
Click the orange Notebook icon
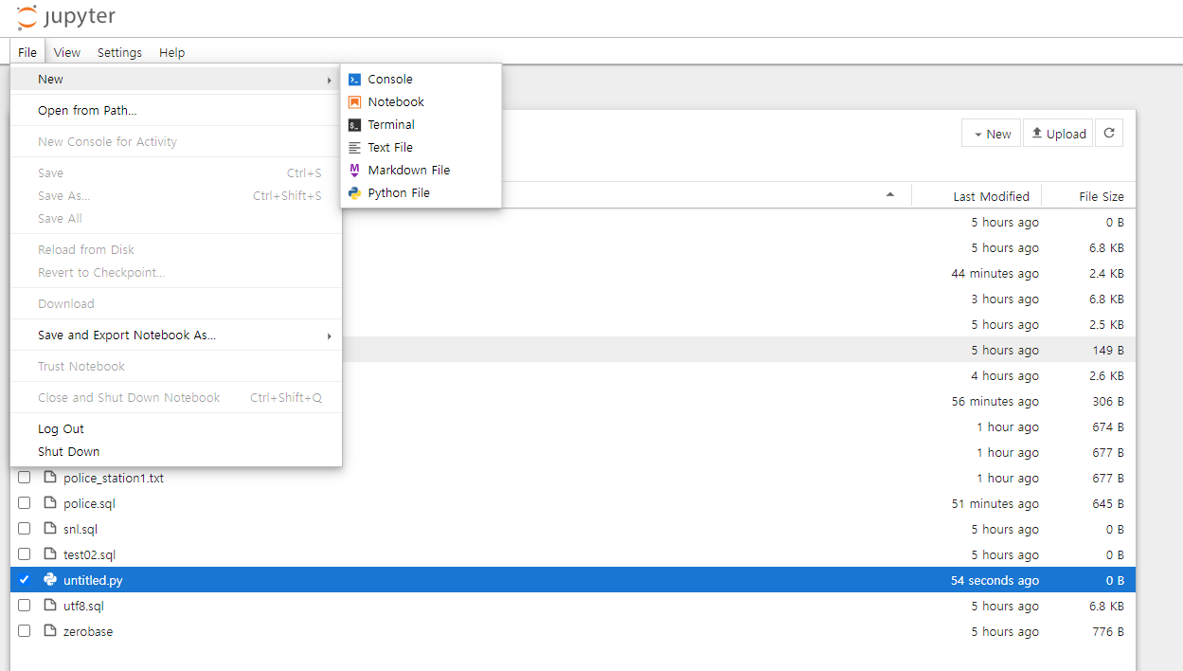pyautogui.click(x=355, y=102)
